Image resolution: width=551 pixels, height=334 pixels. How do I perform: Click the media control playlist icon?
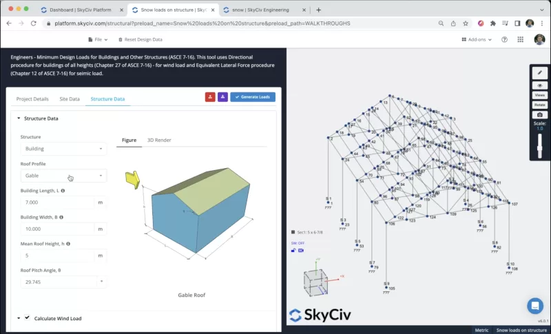coord(505,23)
